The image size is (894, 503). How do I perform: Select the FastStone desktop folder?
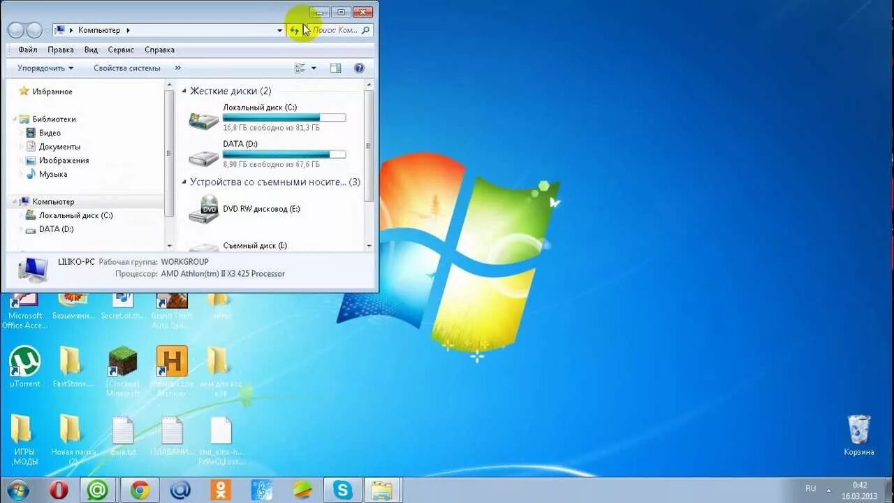pos(73,367)
